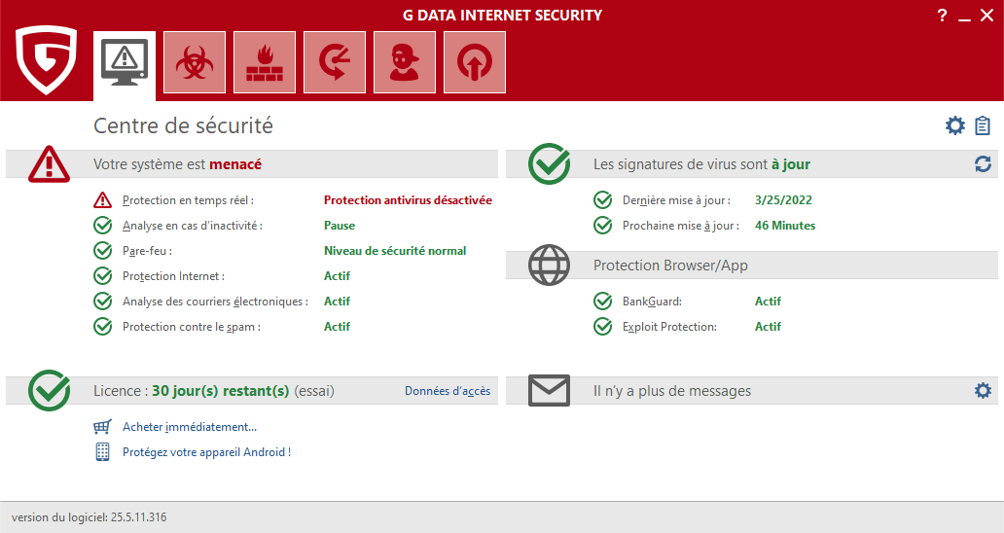
Task: Open Analyse en cas d'inactivité options
Action: pyautogui.click(x=192, y=226)
